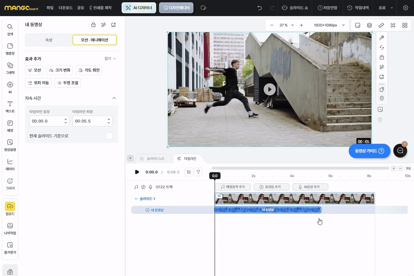Click the AI 디자이너 button
Viewport: 414px width, 276px height.
[138, 8]
